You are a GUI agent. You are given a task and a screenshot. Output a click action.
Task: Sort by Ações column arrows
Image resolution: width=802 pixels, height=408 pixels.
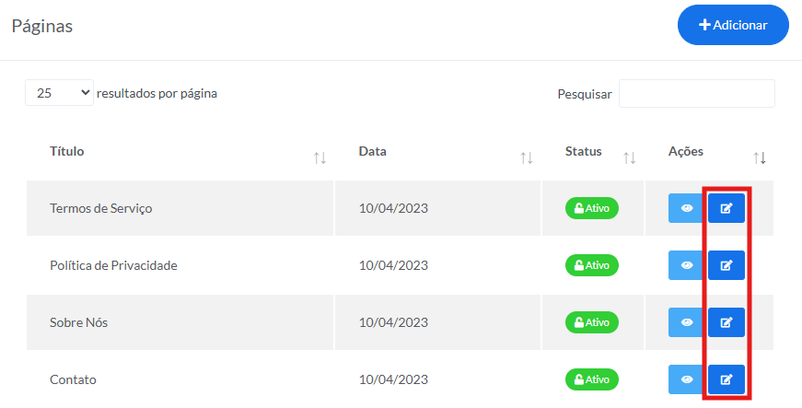760,158
